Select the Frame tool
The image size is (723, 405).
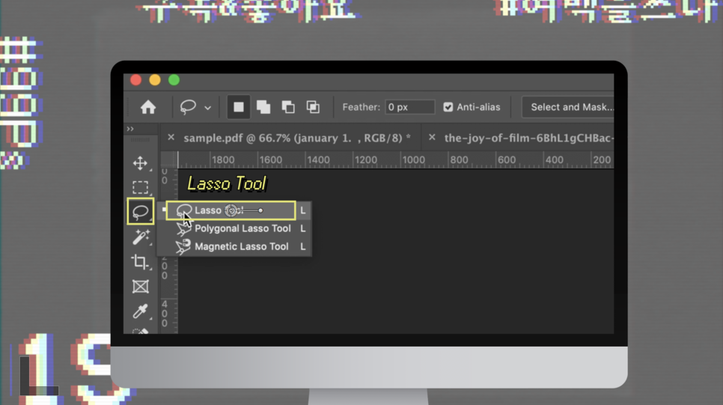pyautogui.click(x=140, y=287)
